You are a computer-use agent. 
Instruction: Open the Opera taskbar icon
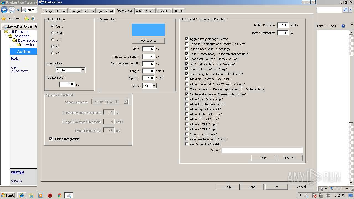tap(50, 195)
